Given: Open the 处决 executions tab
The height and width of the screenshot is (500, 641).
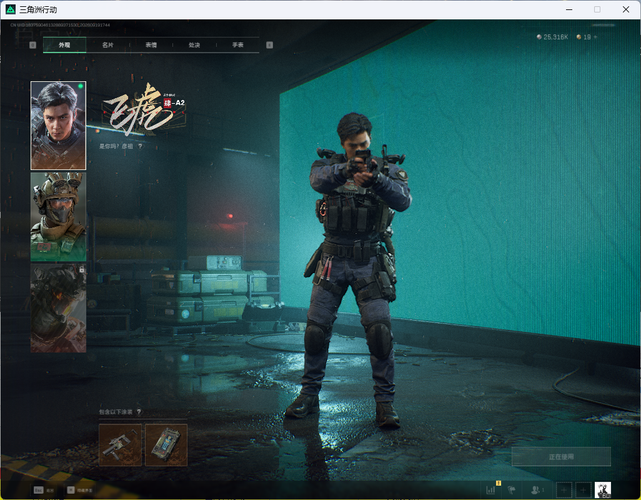Looking at the screenshot, I should click(x=194, y=45).
